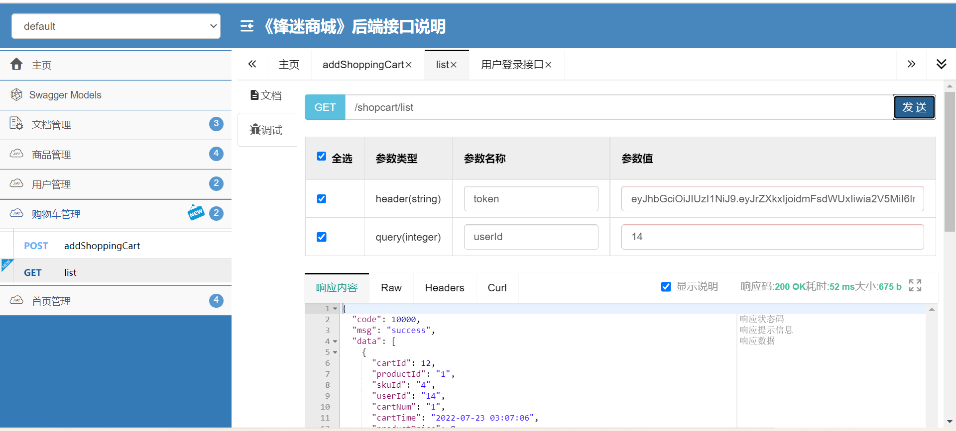
Task: Click the userId parameter name field
Action: point(531,237)
